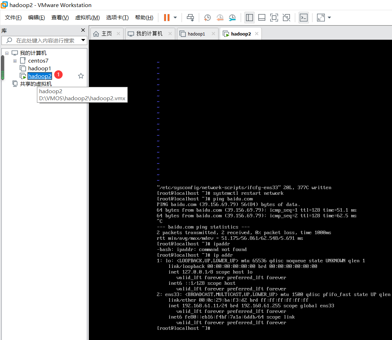Expand the centos7 tree node
The width and height of the screenshot is (392, 340).
coord(15,61)
